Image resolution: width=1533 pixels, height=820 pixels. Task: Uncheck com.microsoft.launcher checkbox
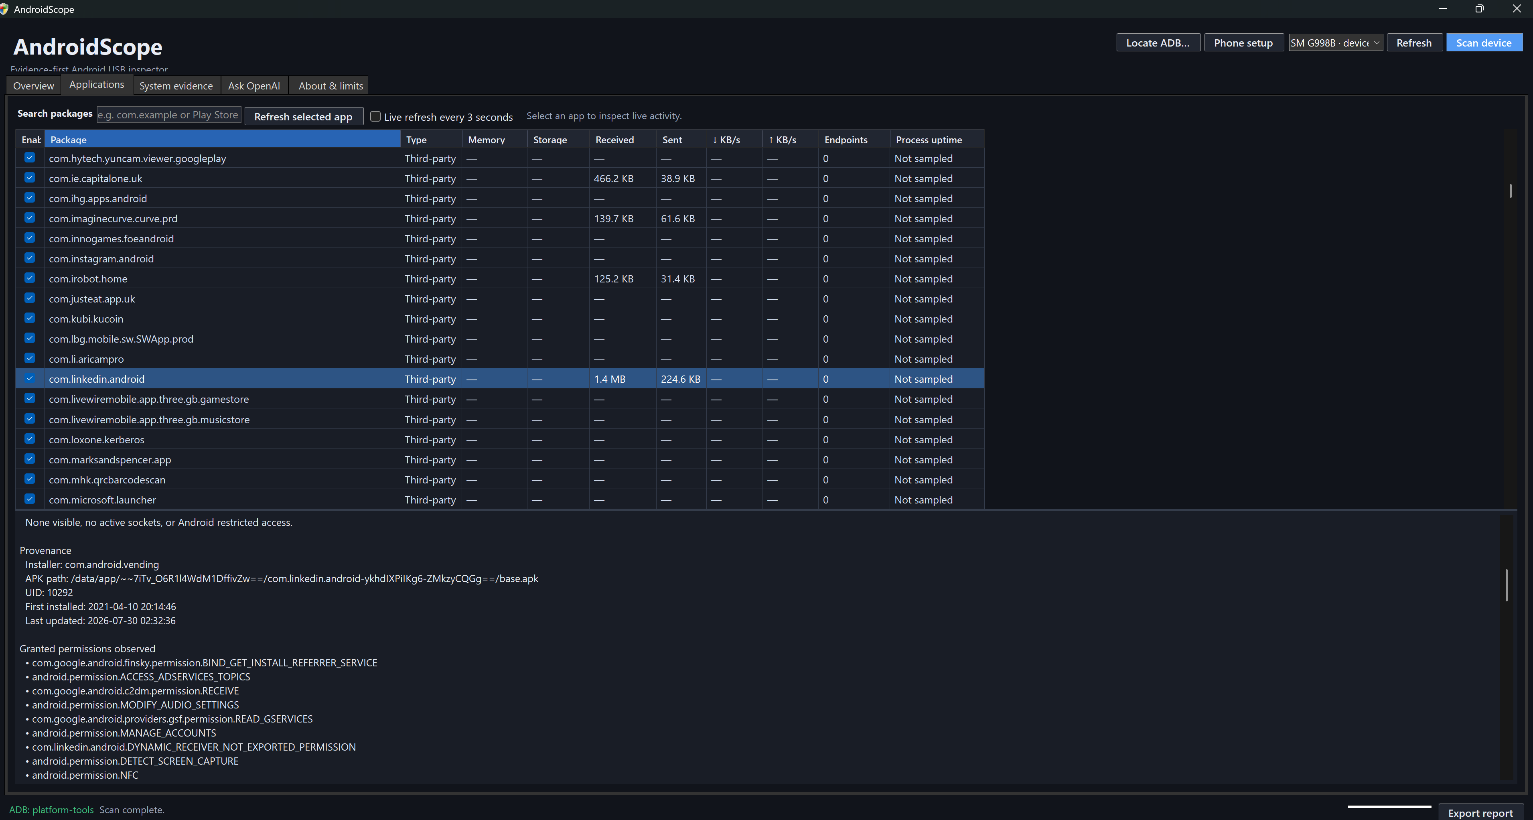(x=30, y=499)
